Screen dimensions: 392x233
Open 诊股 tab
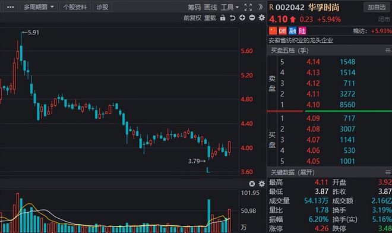102,7
